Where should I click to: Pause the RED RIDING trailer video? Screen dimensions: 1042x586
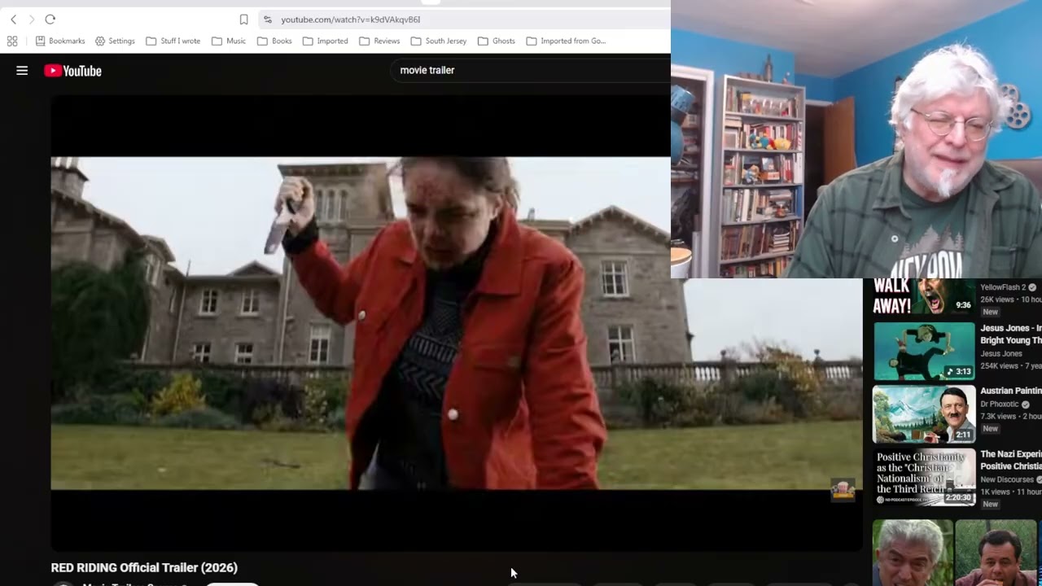[x=456, y=323]
